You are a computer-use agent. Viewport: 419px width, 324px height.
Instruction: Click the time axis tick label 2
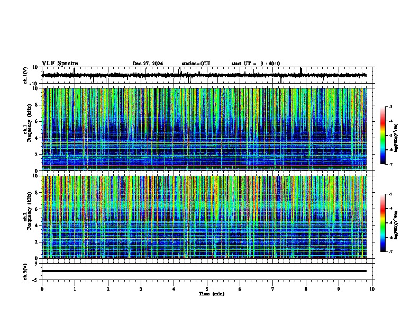[x=108, y=289]
